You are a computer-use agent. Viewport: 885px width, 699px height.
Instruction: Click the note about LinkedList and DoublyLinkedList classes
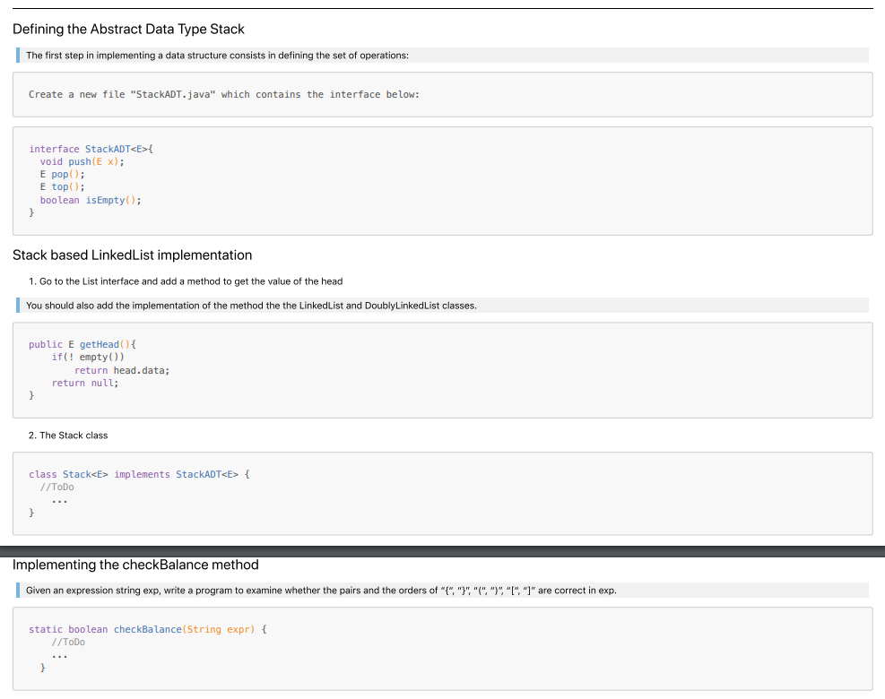[251, 306]
